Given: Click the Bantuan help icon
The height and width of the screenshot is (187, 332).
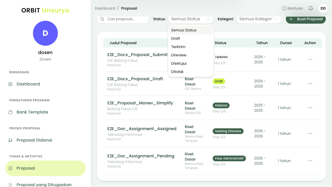Looking at the screenshot, I should [284, 8].
